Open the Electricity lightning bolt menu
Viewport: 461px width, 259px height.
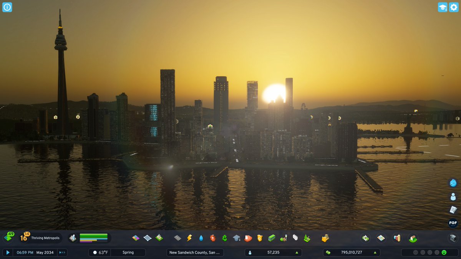point(189,238)
